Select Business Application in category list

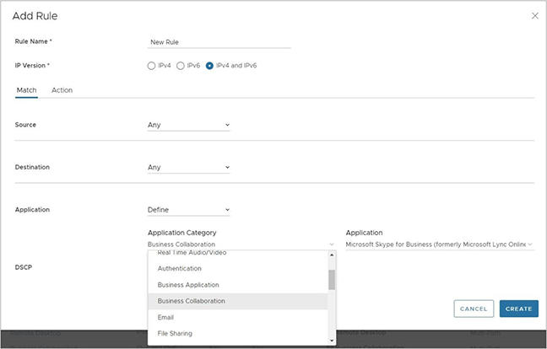188,285
